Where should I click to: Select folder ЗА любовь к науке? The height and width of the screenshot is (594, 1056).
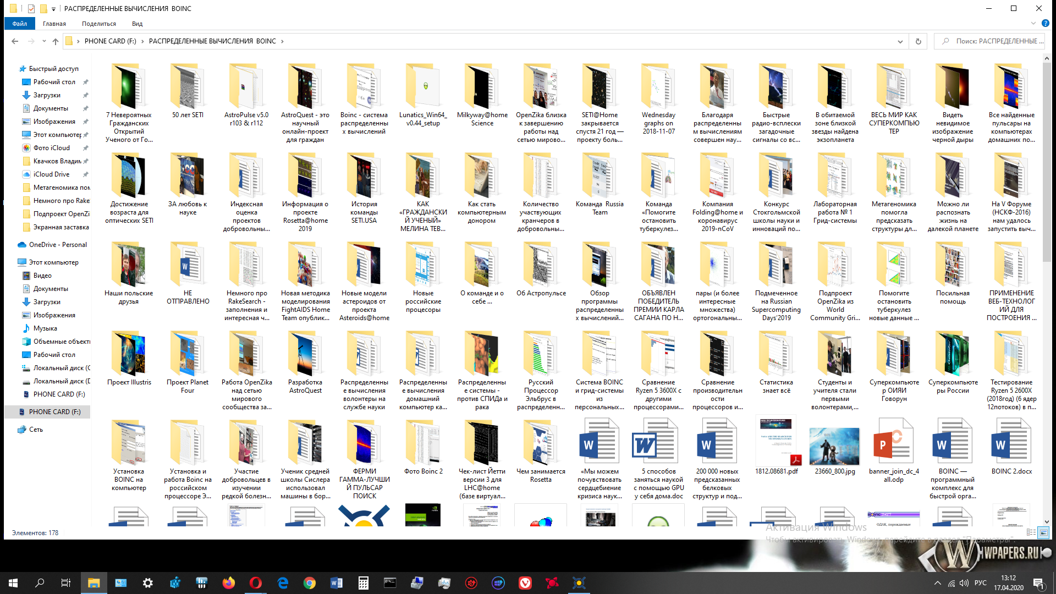pos(188,184)
